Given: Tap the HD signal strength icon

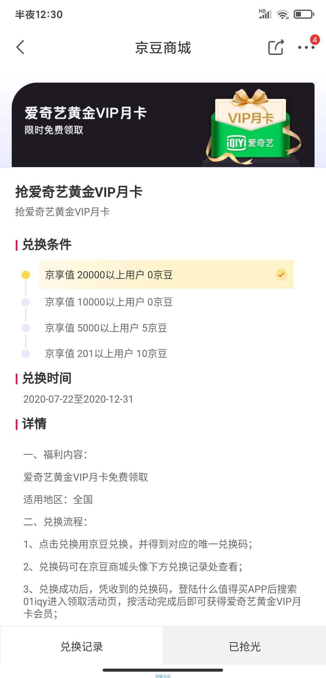Looking at the screenshot, I should coord(265,14).
